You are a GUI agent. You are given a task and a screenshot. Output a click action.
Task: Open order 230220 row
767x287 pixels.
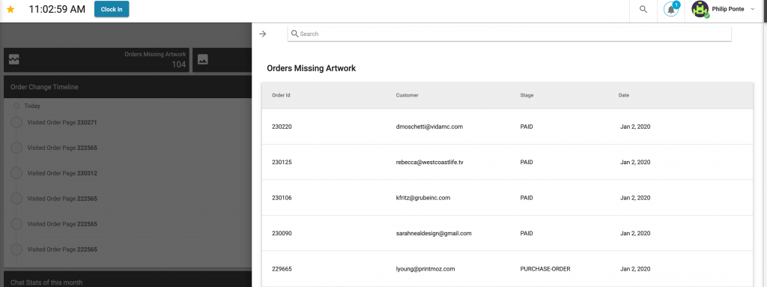coord(507,127)
